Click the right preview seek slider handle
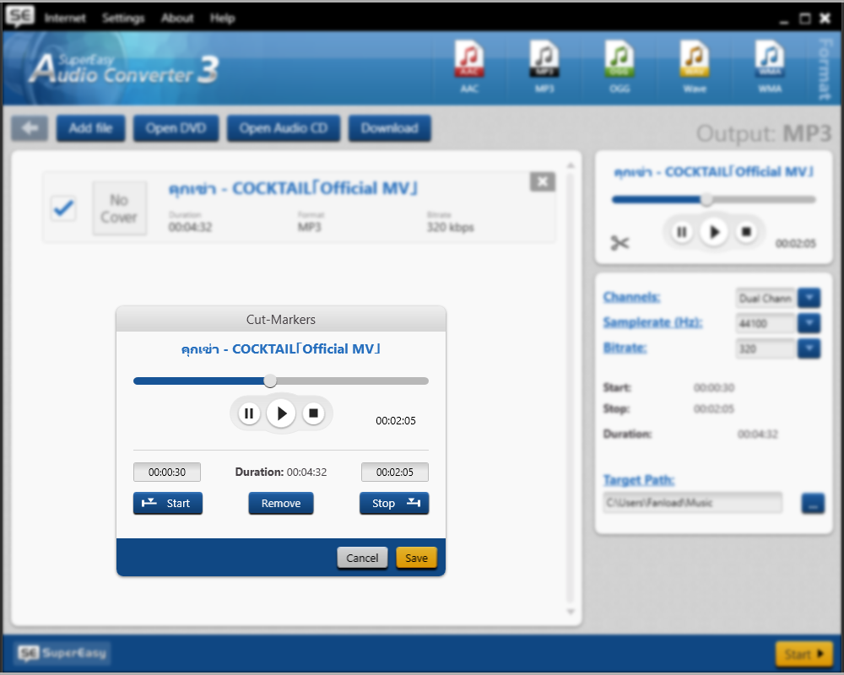The image size is (844, 675). point(706,200)
